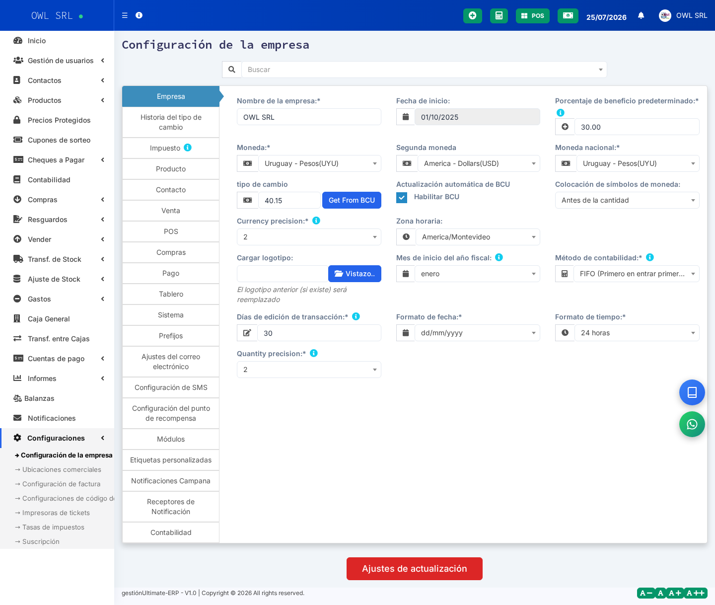Open the notifications bell icon
The width and height of the screenshot is (715, 605).
coord(641,16)
